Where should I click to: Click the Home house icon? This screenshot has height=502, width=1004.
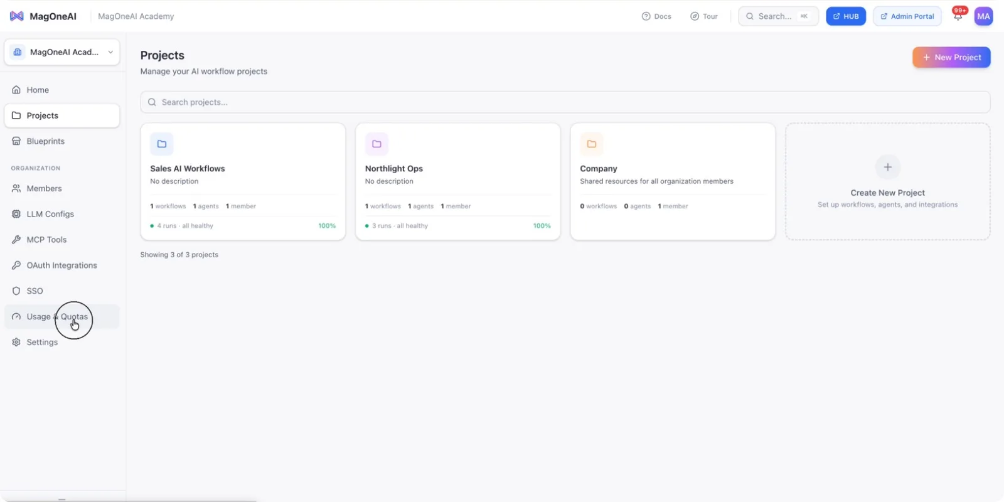click(16, 90)
